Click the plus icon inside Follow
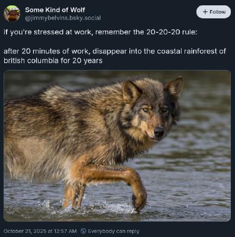235x237 pixels. [205, 12]
